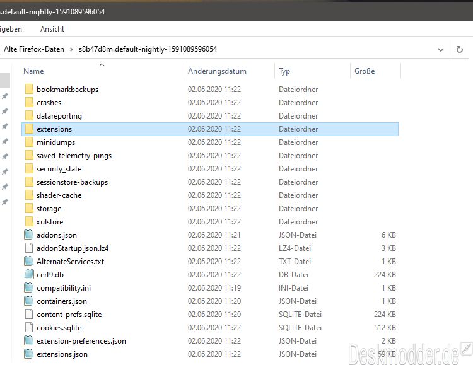Click the 02.06.2020 11:21 date of addons.json
The image size is (473, 365).
214,235
